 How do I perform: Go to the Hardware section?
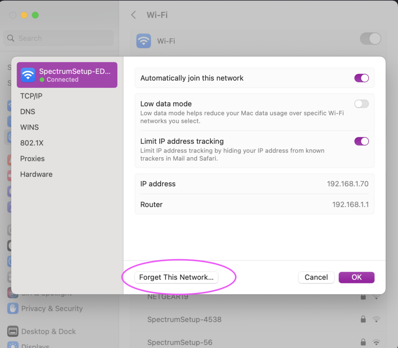pyautogui.click(x=36, y=174)
